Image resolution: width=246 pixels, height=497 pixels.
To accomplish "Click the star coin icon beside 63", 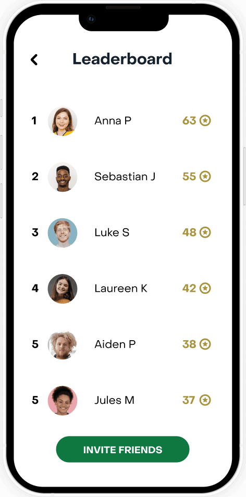I will coord(205,120).
